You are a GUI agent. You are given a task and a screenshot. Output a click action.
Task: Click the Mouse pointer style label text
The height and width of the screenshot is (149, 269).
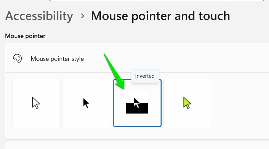point(57,59)
